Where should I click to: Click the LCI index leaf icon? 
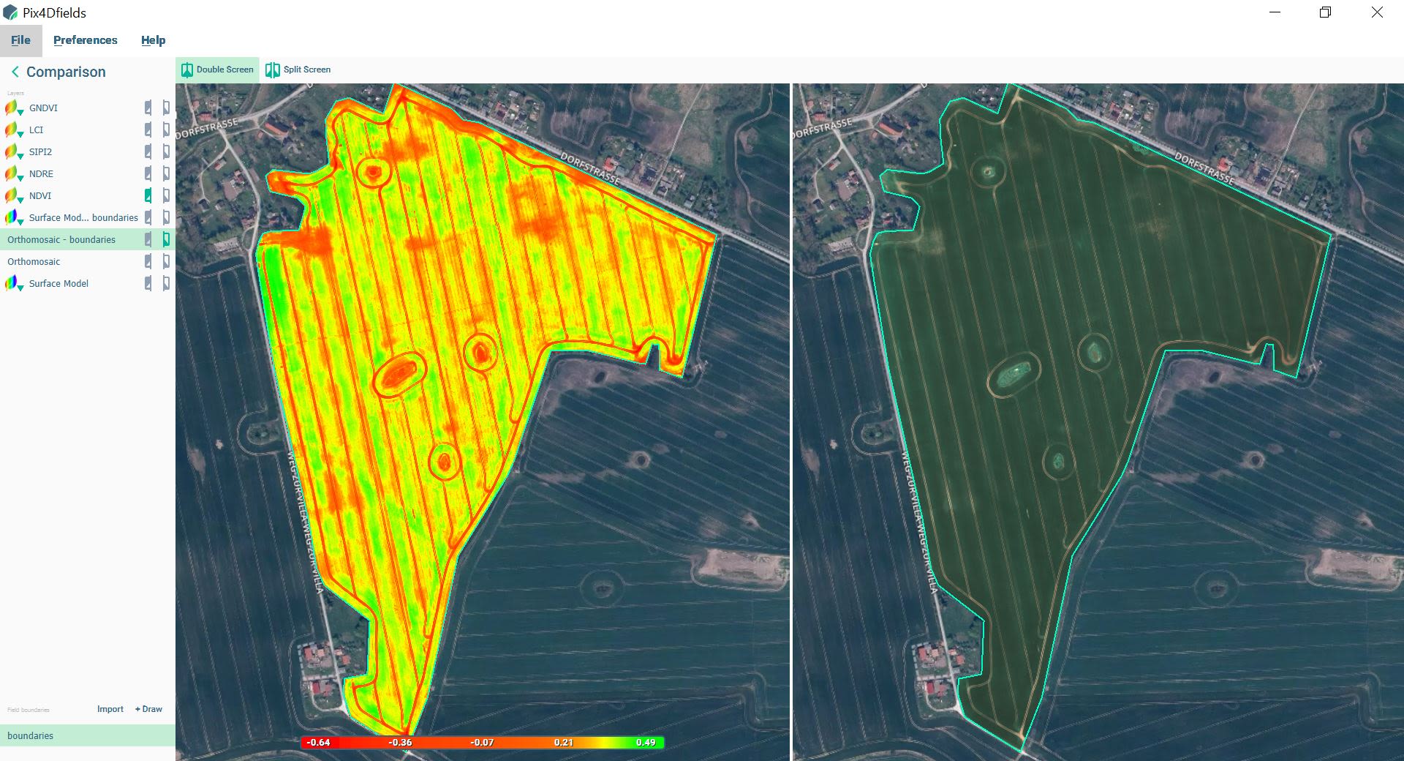(12, 130)
